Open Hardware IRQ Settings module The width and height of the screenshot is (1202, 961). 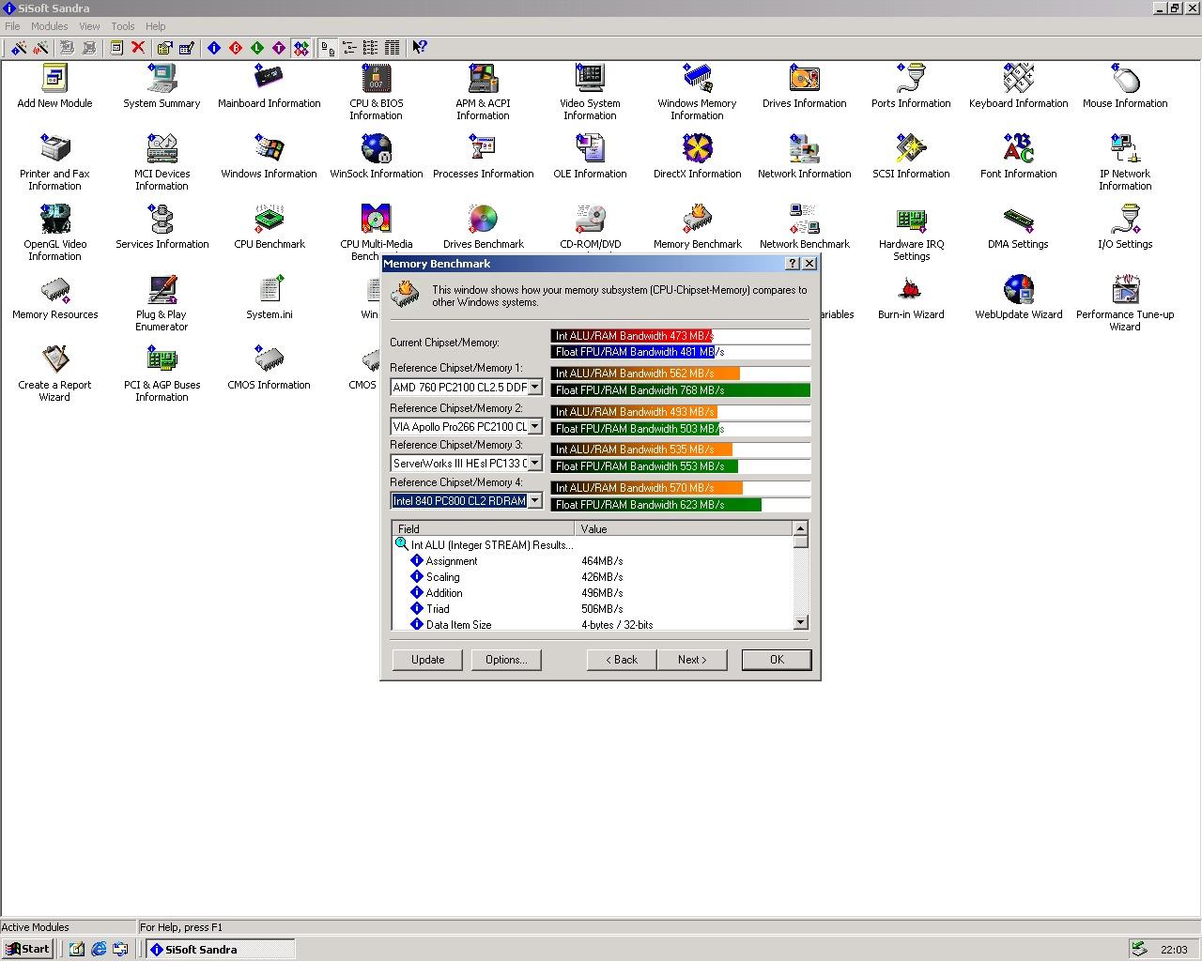912,233
